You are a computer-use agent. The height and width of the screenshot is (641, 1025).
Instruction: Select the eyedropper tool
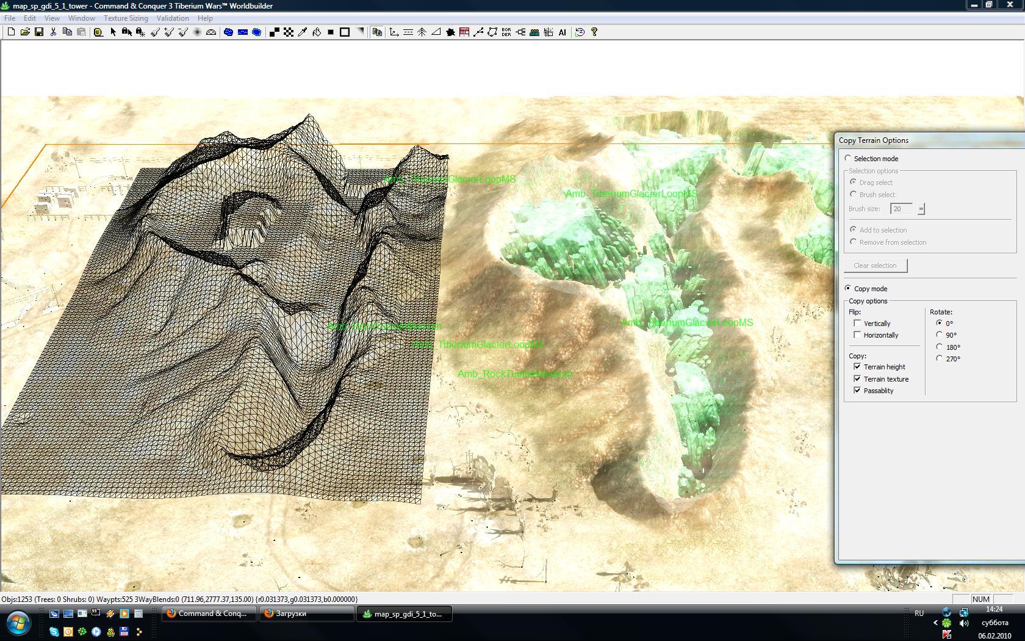[302, 32]
